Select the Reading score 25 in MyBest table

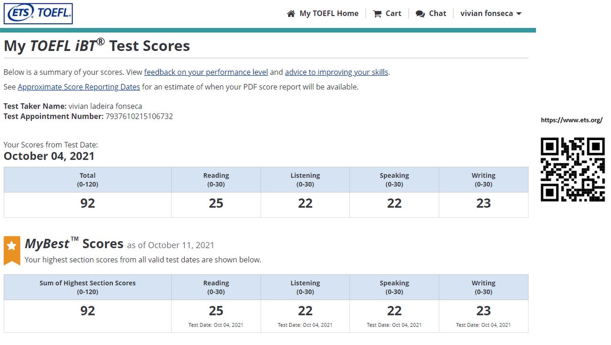click(216, 311)
